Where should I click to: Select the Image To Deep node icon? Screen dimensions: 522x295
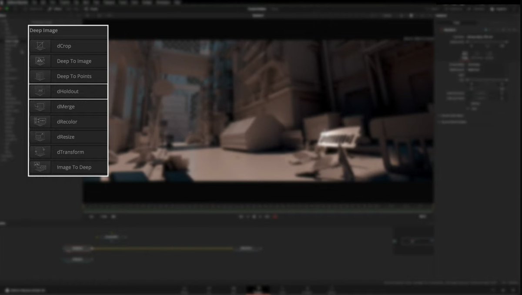40,167
